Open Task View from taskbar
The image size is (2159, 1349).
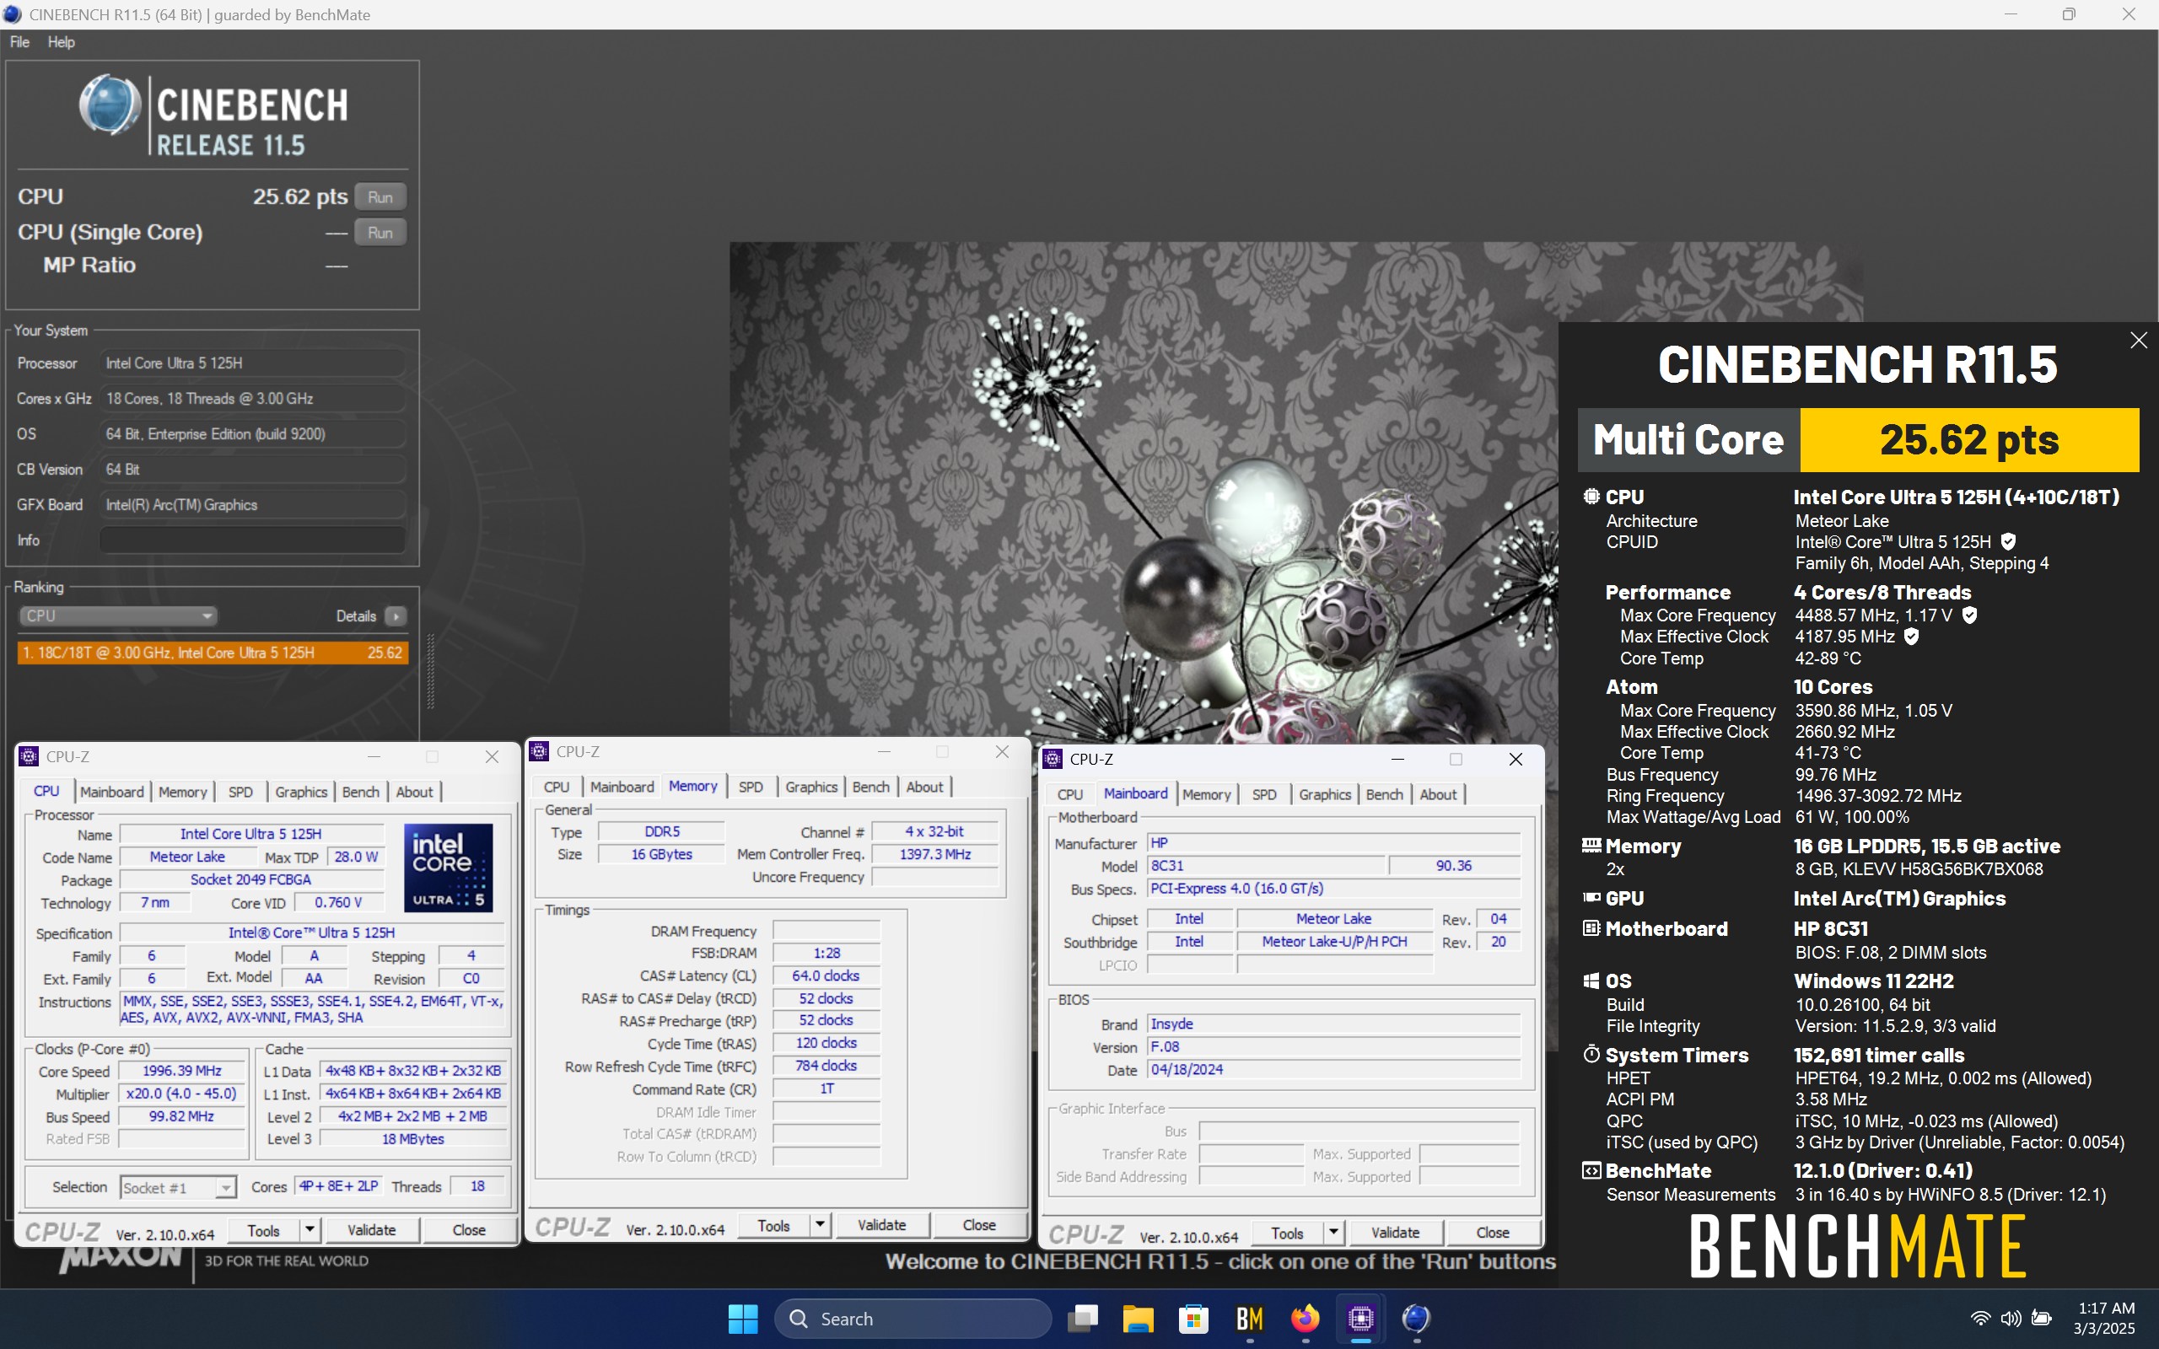point(1082,1318)
